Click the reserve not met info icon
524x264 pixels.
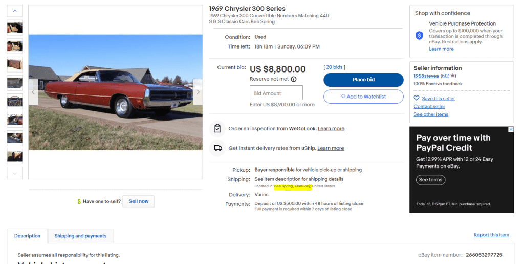coord(294,79)
